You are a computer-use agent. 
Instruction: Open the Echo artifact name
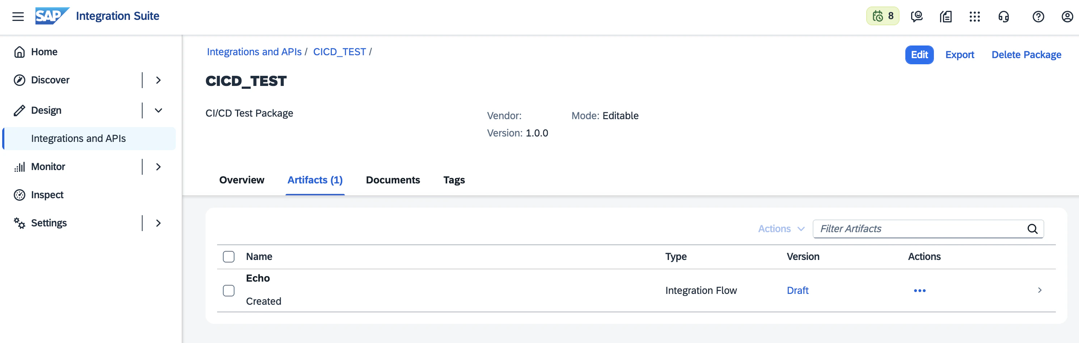pyautogui.click(x=258, y=278)
